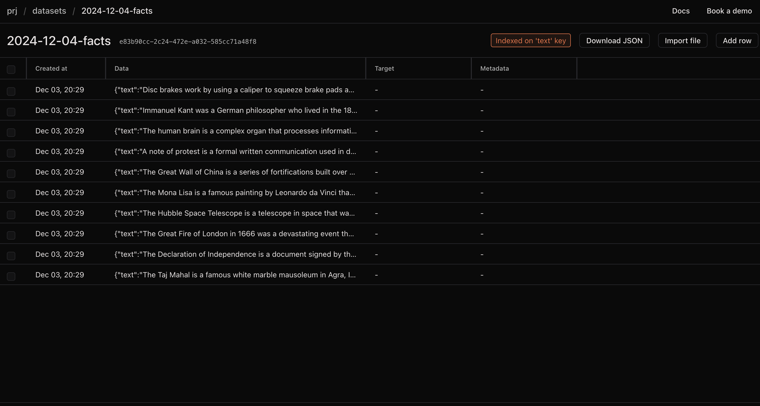Click the Import file icon button
Viewport: 760px width, 406px height.
[x=683, y=40]
